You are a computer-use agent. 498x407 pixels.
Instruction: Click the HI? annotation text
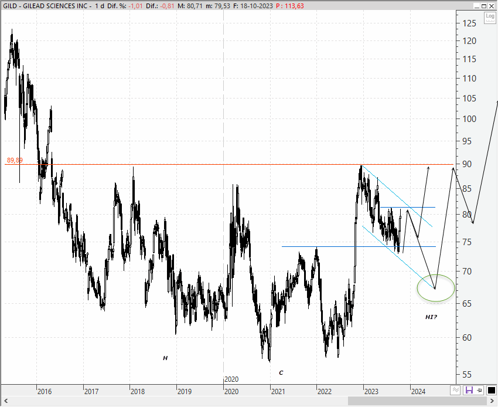point(431,317)
